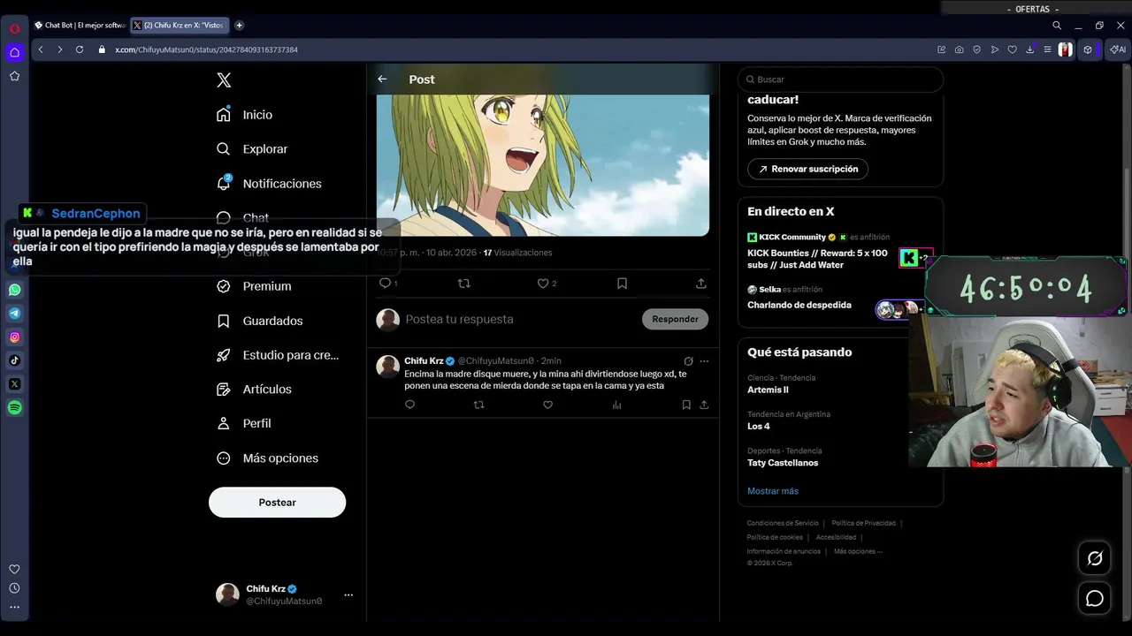
Task: Open Artemis II trend
Action: 768,390
